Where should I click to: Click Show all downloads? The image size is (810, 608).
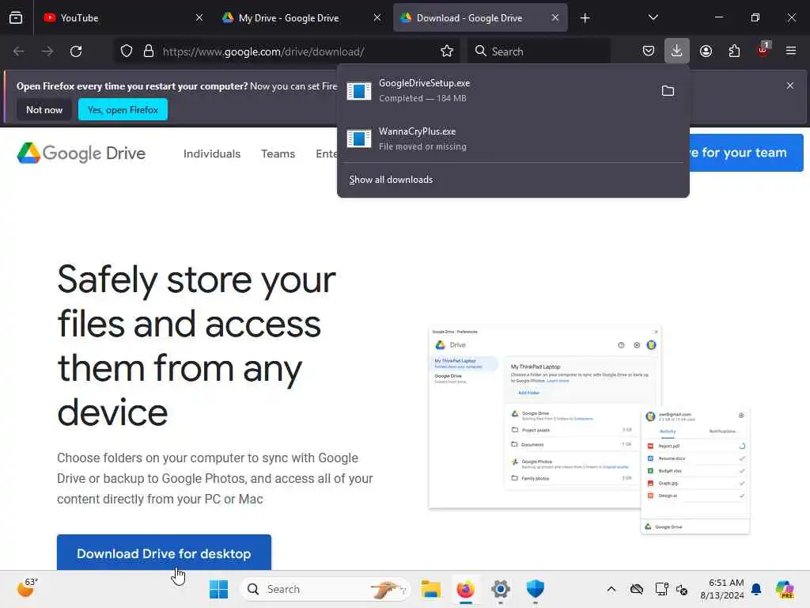click(391, 180)
